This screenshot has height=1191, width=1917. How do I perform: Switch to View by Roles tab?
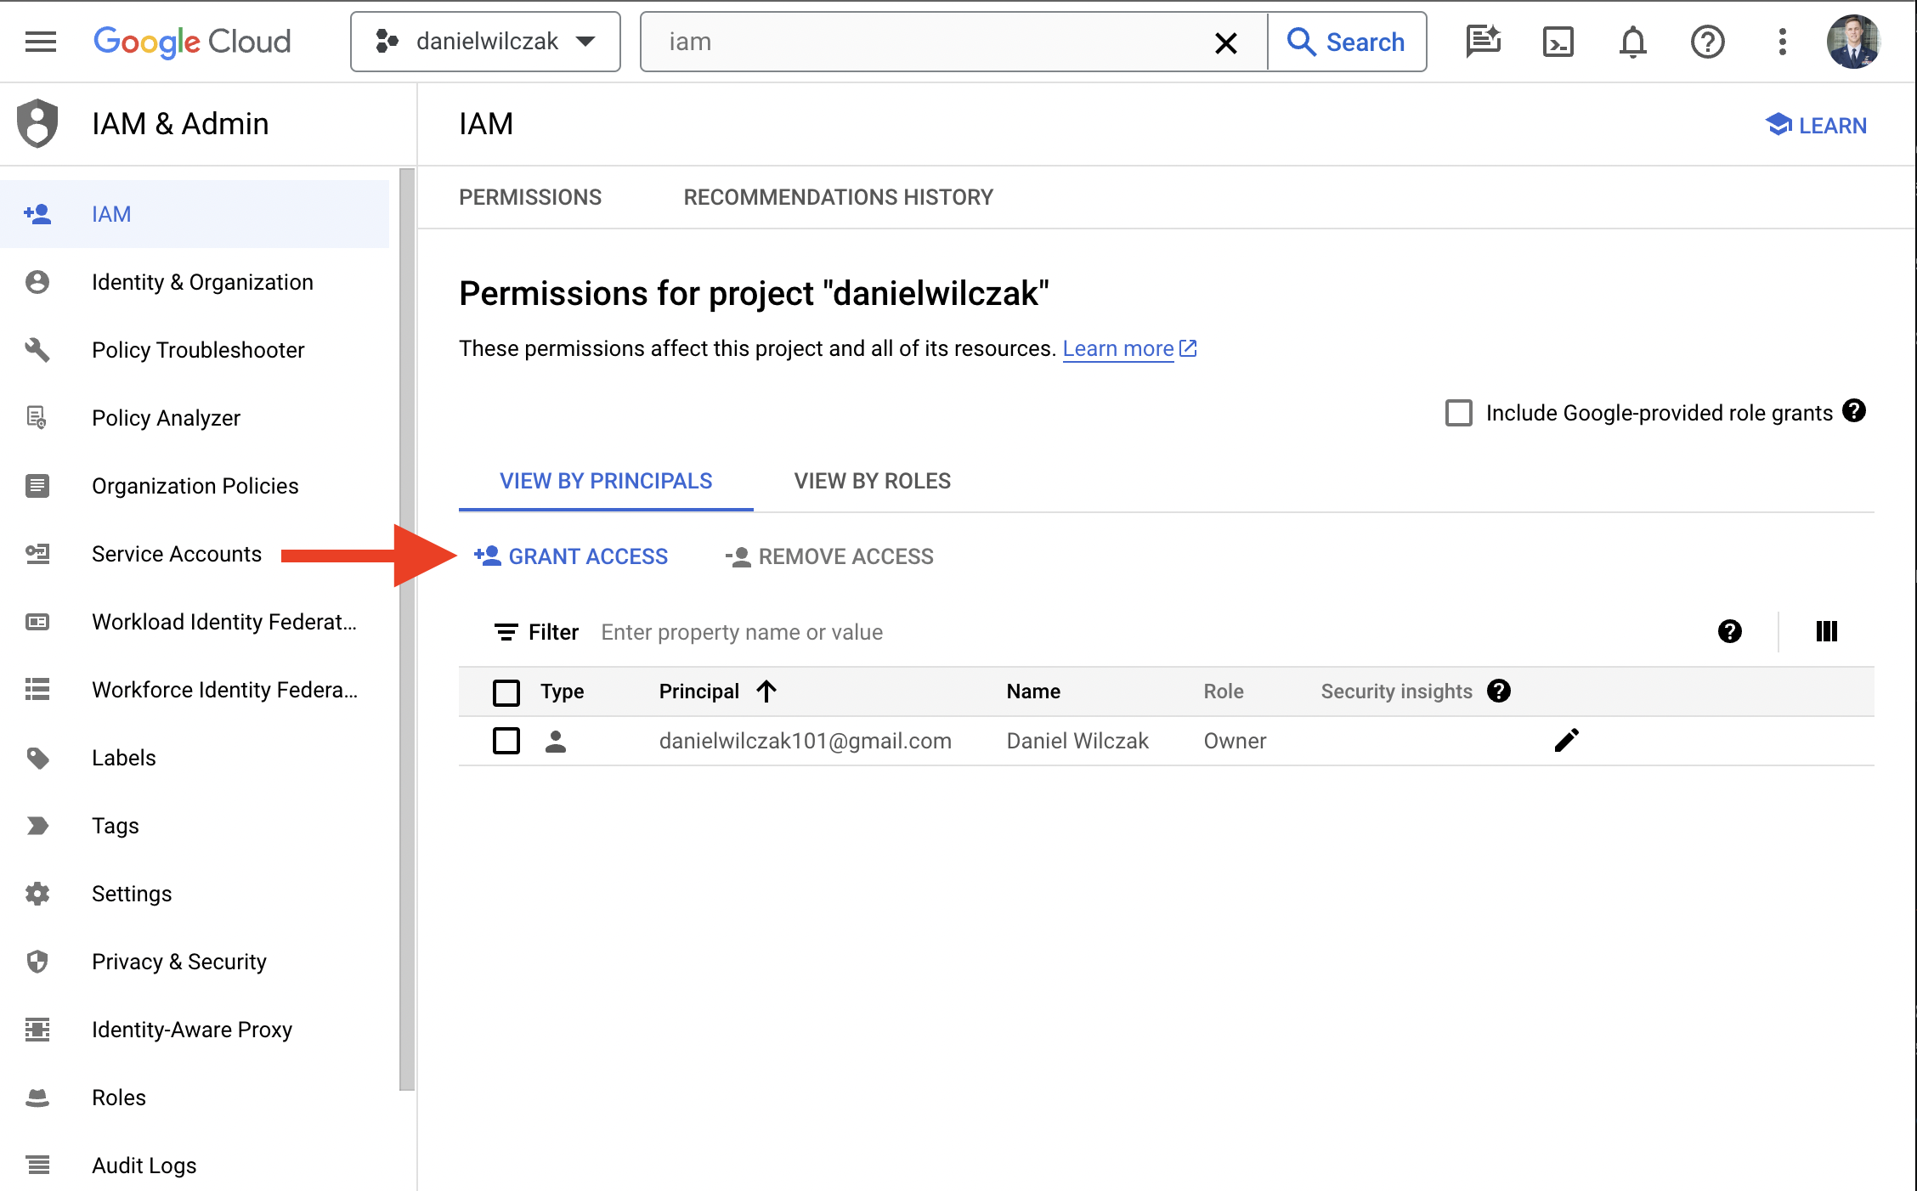click(x=873, y=481)
